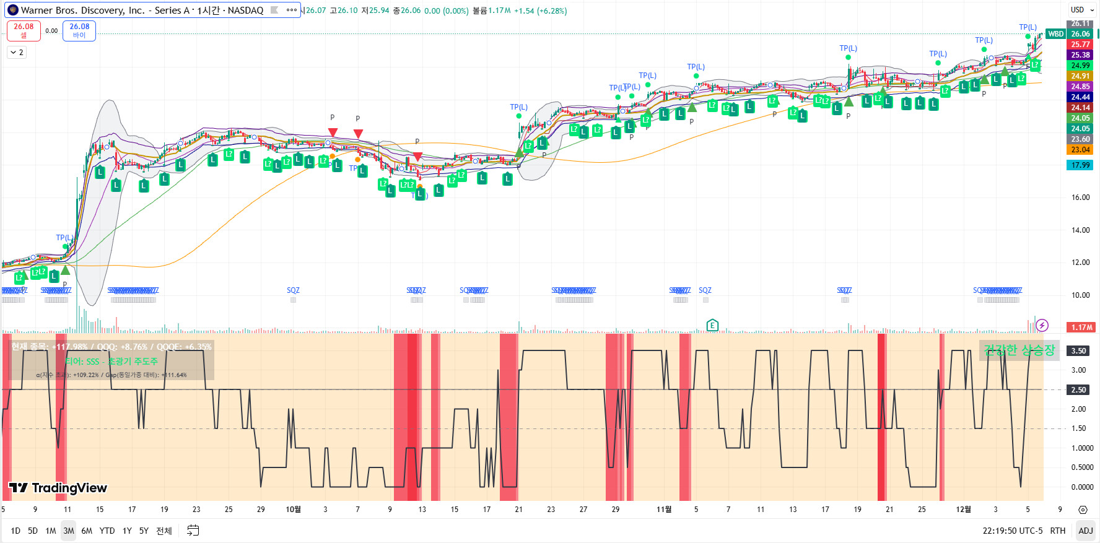Click the 3.50 indicator value label

coord(1078,350)
